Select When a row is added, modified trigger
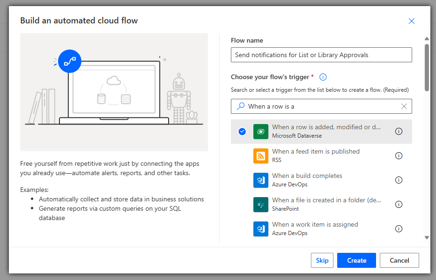436x280 pixels. tap(321, 132)
